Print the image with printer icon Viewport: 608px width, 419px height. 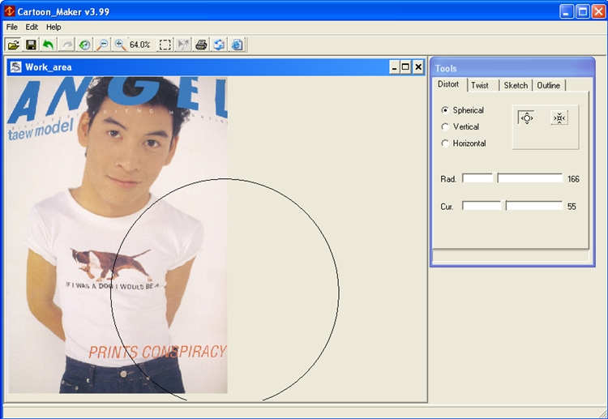point(201,45)
